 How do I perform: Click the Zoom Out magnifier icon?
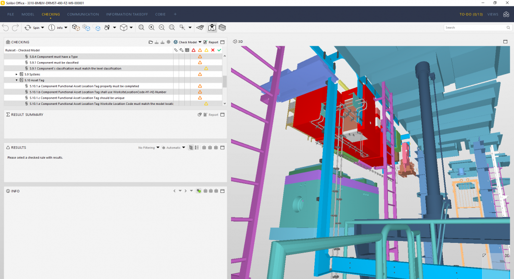point(162,28)
